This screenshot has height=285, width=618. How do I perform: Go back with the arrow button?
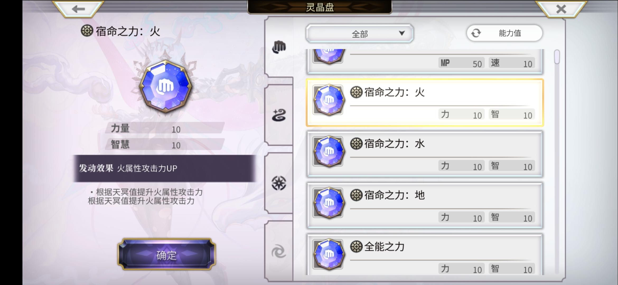[x=78, y=9]
